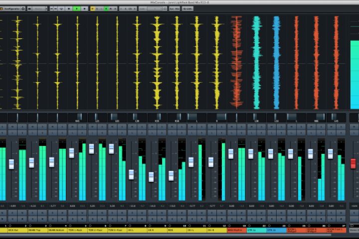Click the volume value field under SNARE Top fader

click(x=32, y=206)
